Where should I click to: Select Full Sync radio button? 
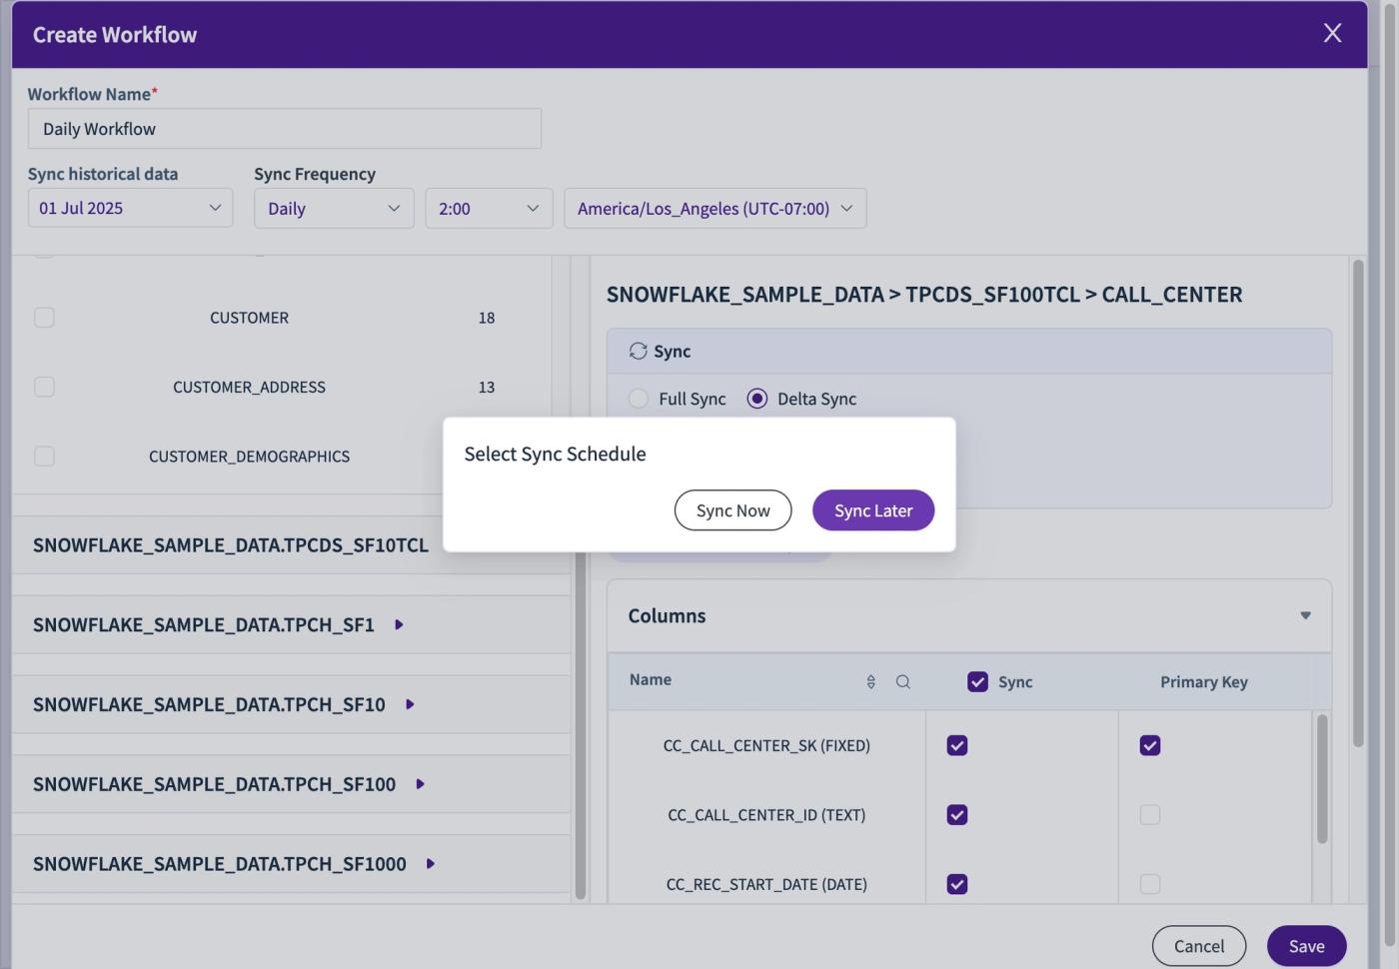(x=639, y=399)
